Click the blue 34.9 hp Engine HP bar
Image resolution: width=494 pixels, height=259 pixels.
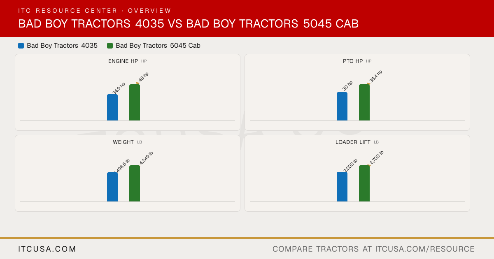[x=112, y=107]
